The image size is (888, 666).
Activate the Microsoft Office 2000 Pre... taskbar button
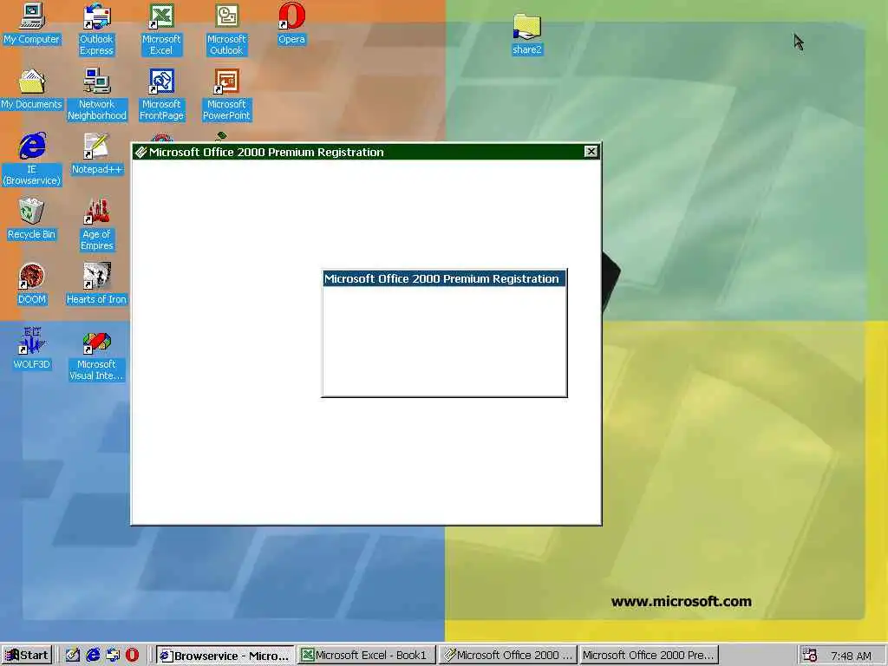coord(649,656)
